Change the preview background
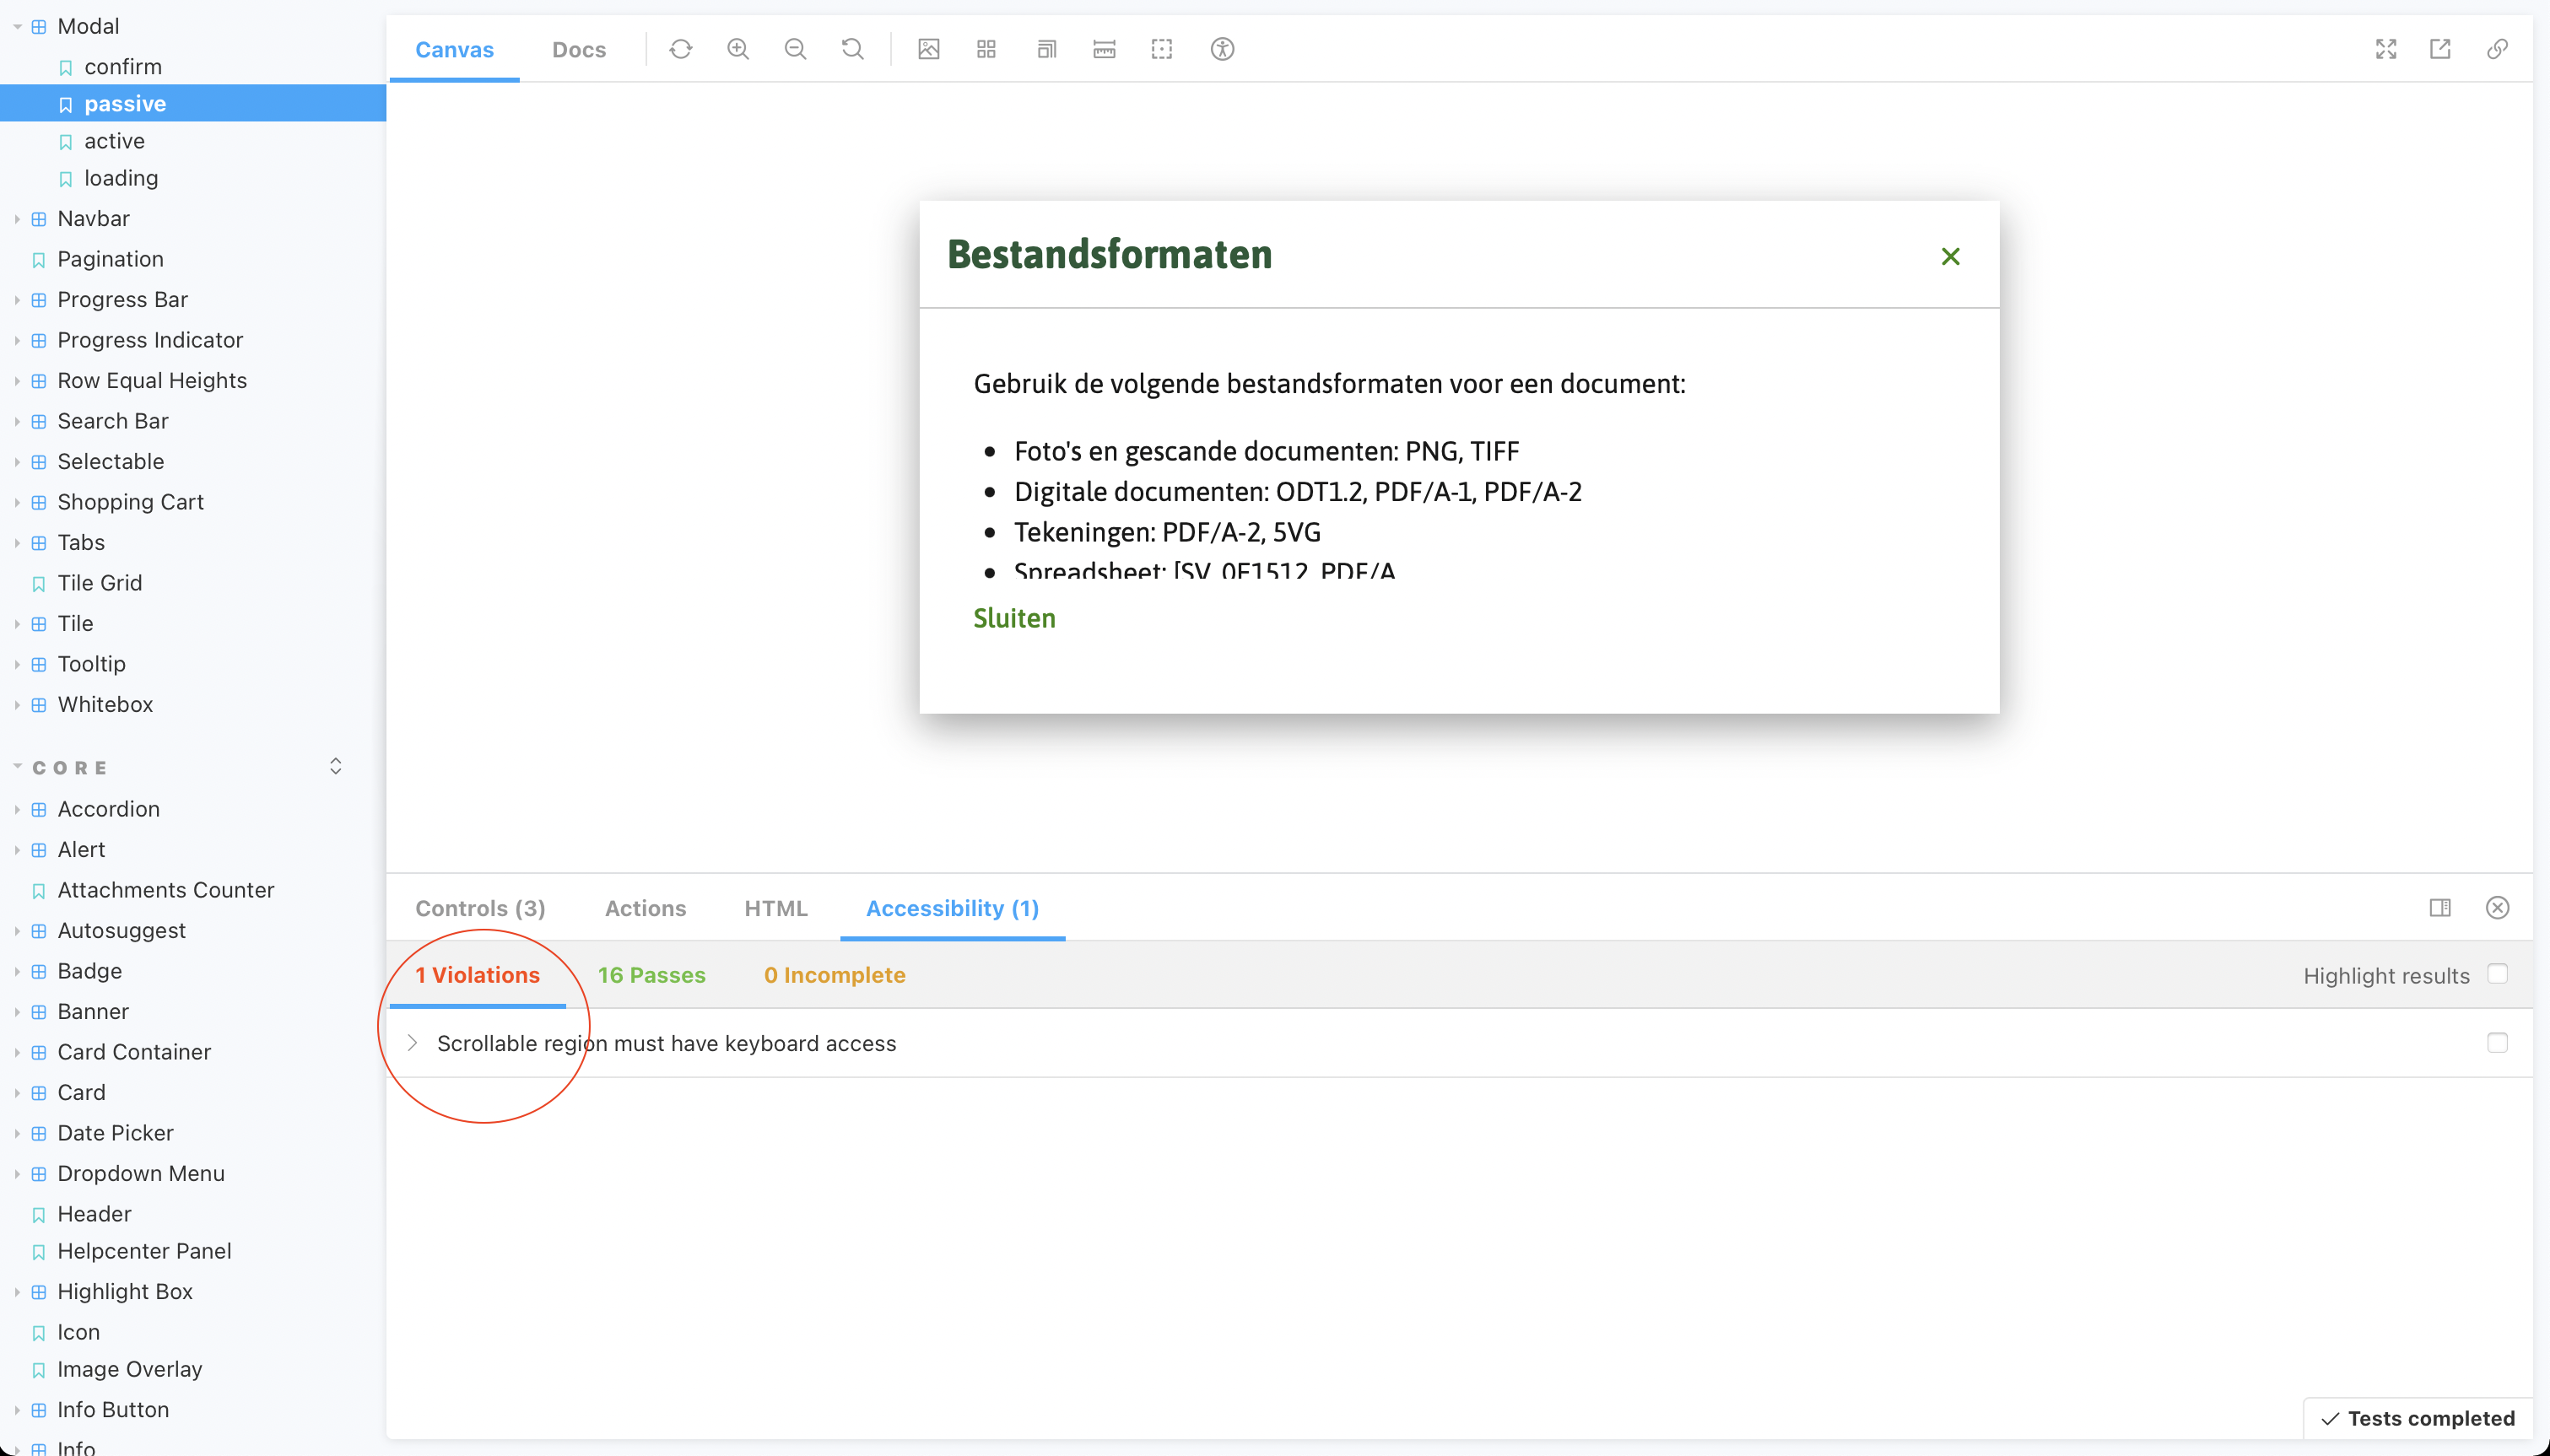 (x=928, y=49)
